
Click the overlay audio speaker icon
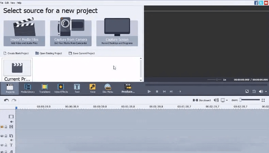click(12, 140)
